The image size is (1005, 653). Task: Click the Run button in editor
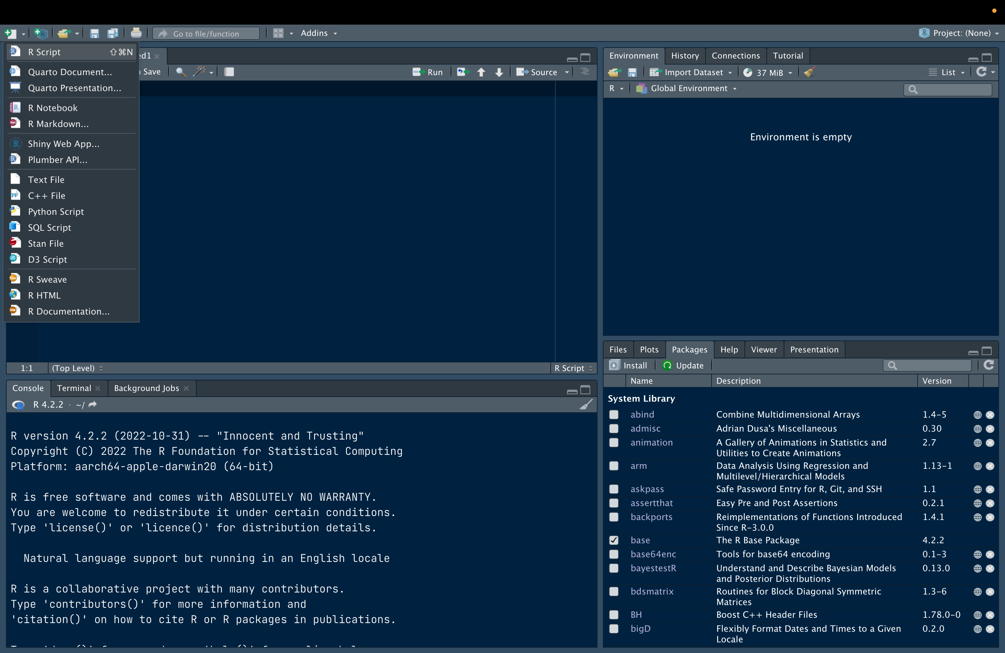click(428, 72)
